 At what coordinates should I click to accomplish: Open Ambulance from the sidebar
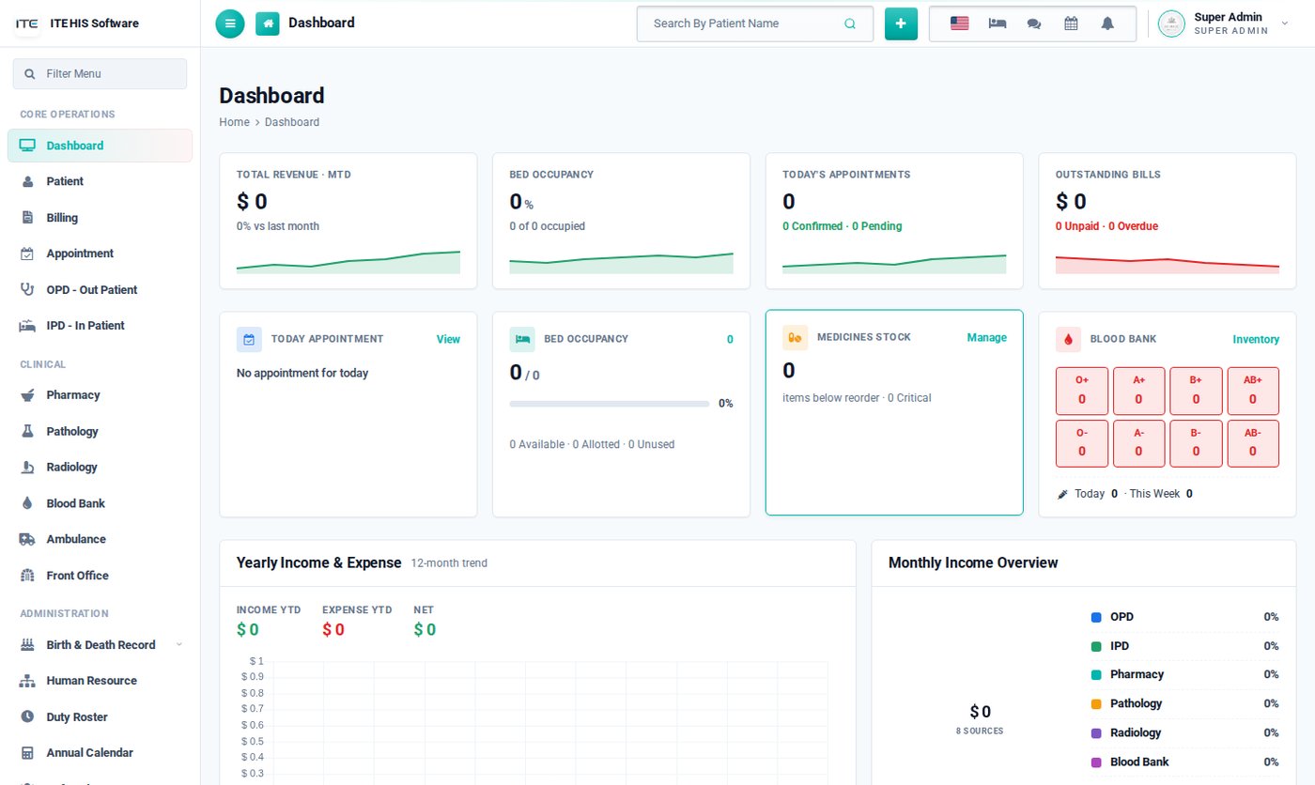point(100,540)
